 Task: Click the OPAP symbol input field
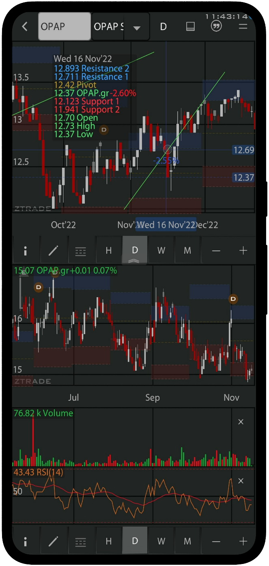tap(65, 26)
